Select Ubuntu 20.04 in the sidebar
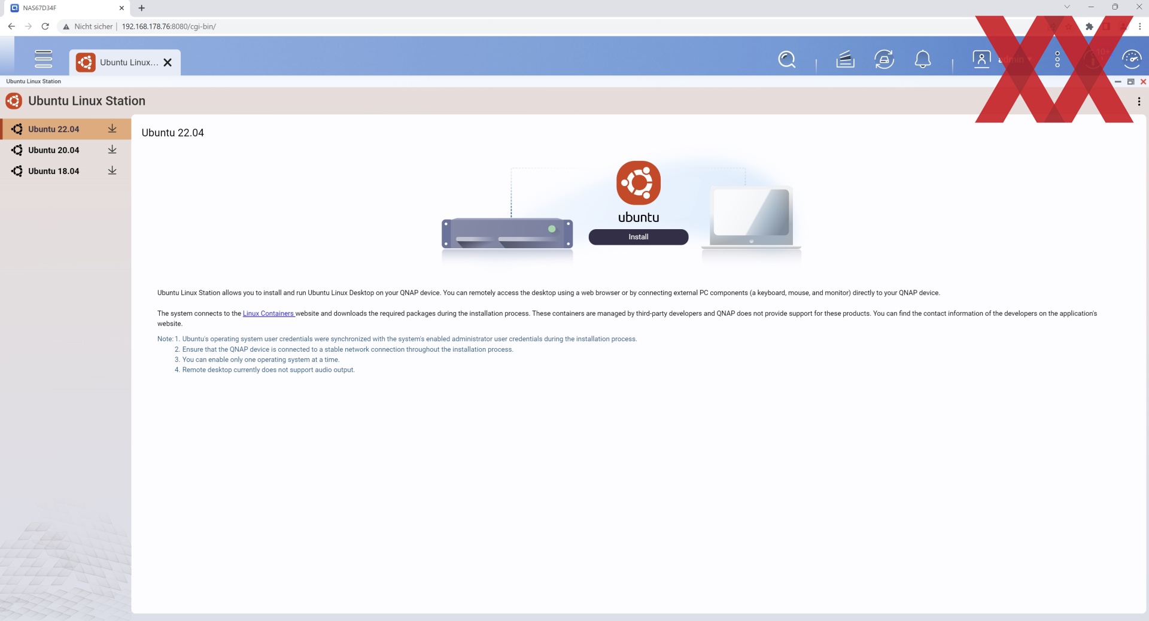This screenshot has height=621, width=1149. (x=66, y=150)
